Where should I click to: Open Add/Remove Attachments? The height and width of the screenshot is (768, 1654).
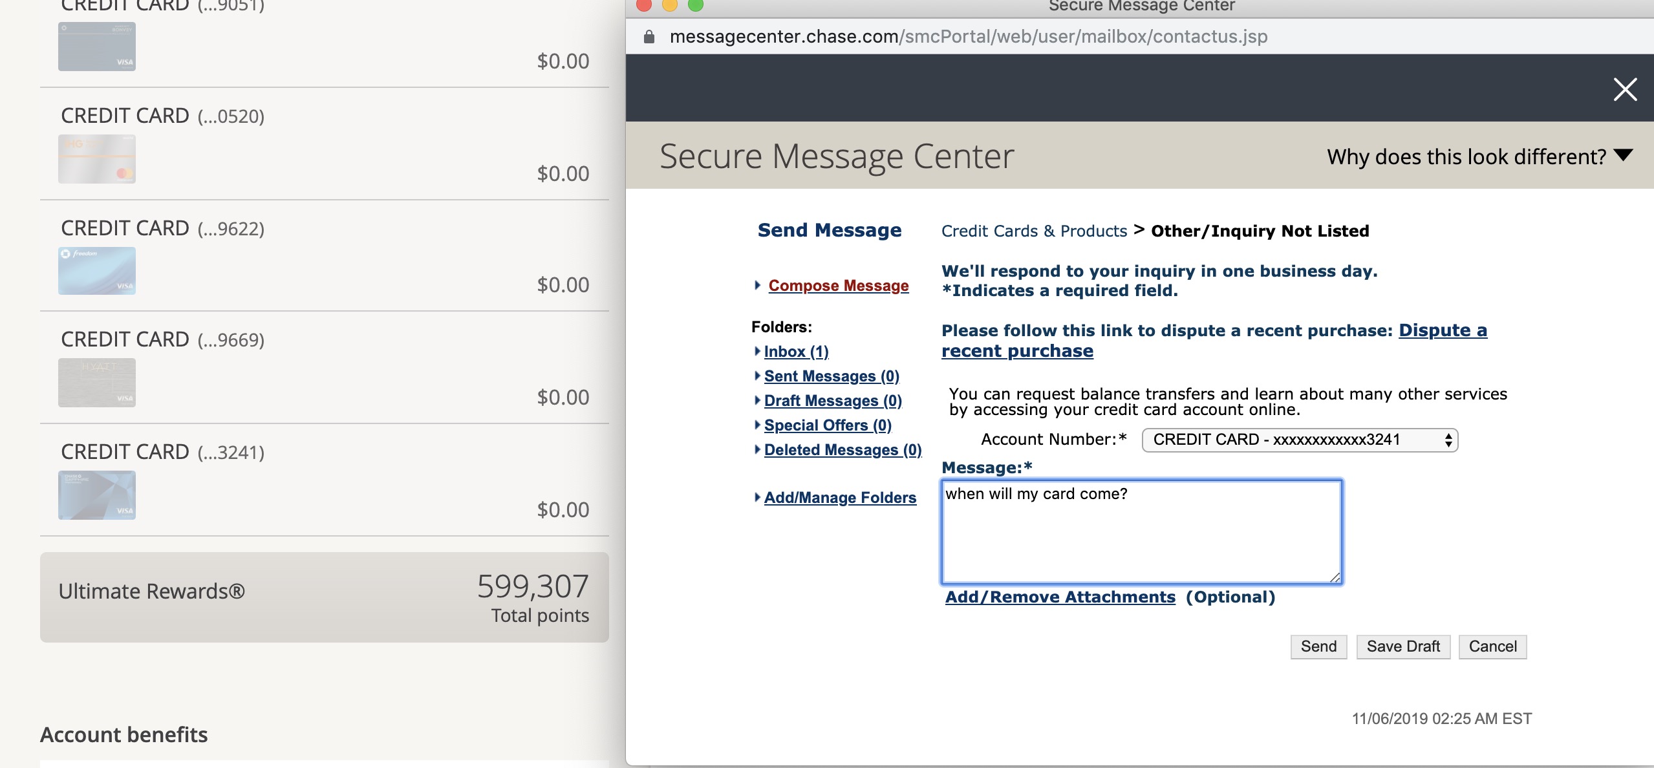pos(1059,597)
